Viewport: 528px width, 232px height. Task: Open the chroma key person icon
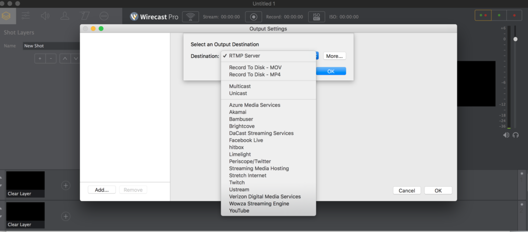coord(64,16)
